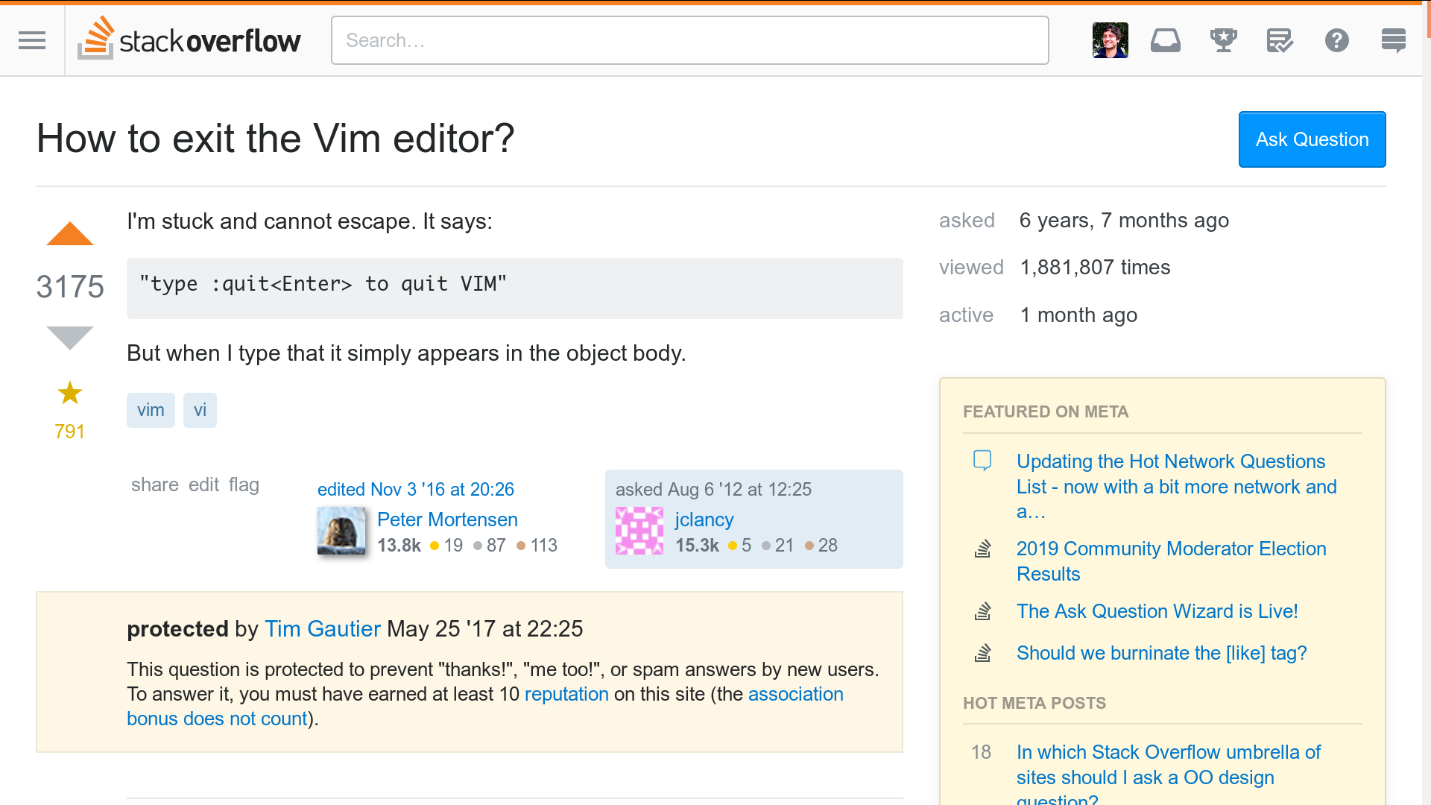Click the stack icon beside Ask Question Wizard
The image size is (1431, 805).
(x=982, y=611)
